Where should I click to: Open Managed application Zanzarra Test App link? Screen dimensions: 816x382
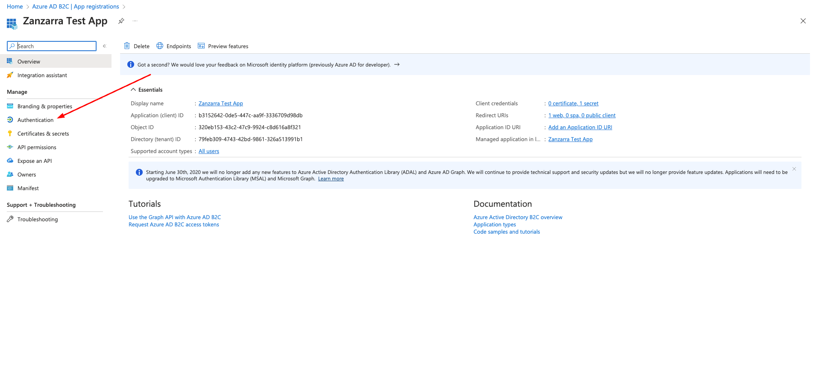[570, 139]
